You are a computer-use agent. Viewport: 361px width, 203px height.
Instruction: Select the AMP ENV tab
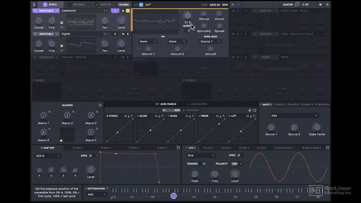click(x=47, y=148)
